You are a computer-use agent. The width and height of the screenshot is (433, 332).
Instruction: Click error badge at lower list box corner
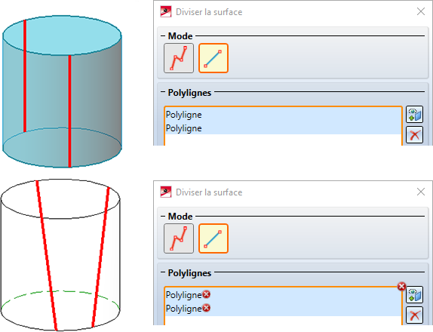pyautogui.click(x=401, y=287)
